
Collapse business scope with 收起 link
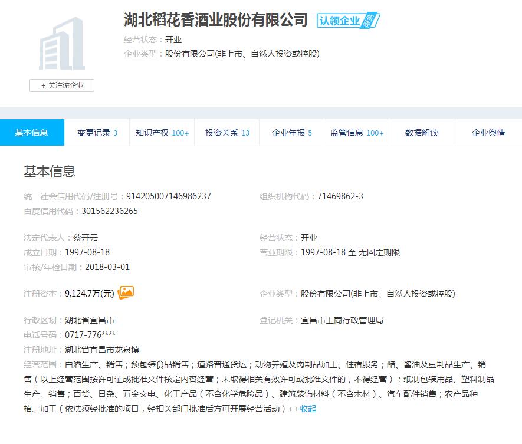(x=308, y=409)
